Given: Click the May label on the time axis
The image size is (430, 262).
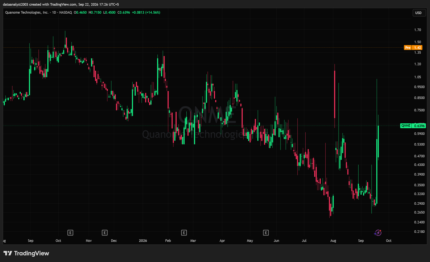Looking at the screenshot, I should 250,241.
